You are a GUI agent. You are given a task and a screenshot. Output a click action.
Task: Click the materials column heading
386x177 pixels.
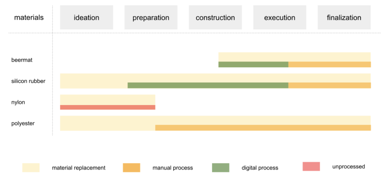pyautogui.click(x=29, y=17)
